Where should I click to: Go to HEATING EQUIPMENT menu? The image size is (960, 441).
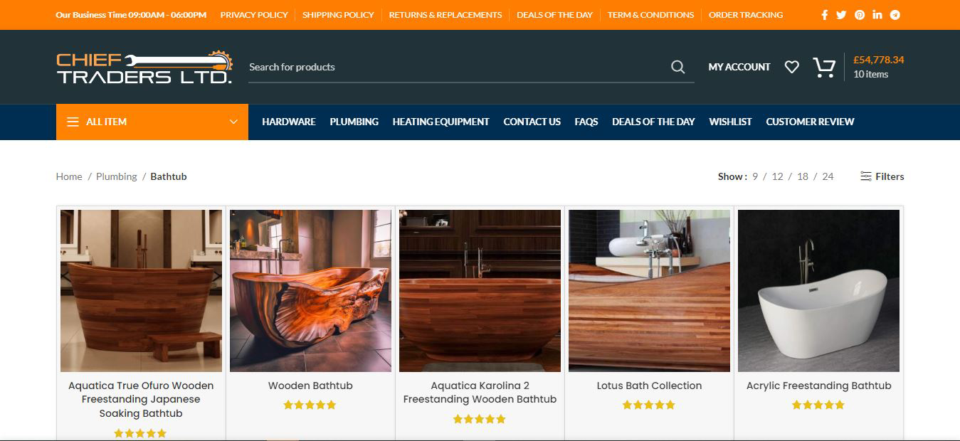point(441,122)
